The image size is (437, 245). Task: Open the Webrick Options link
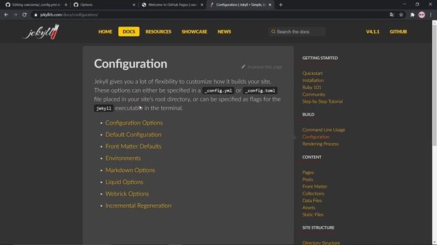pyautogui.click(x=127, y=194)
